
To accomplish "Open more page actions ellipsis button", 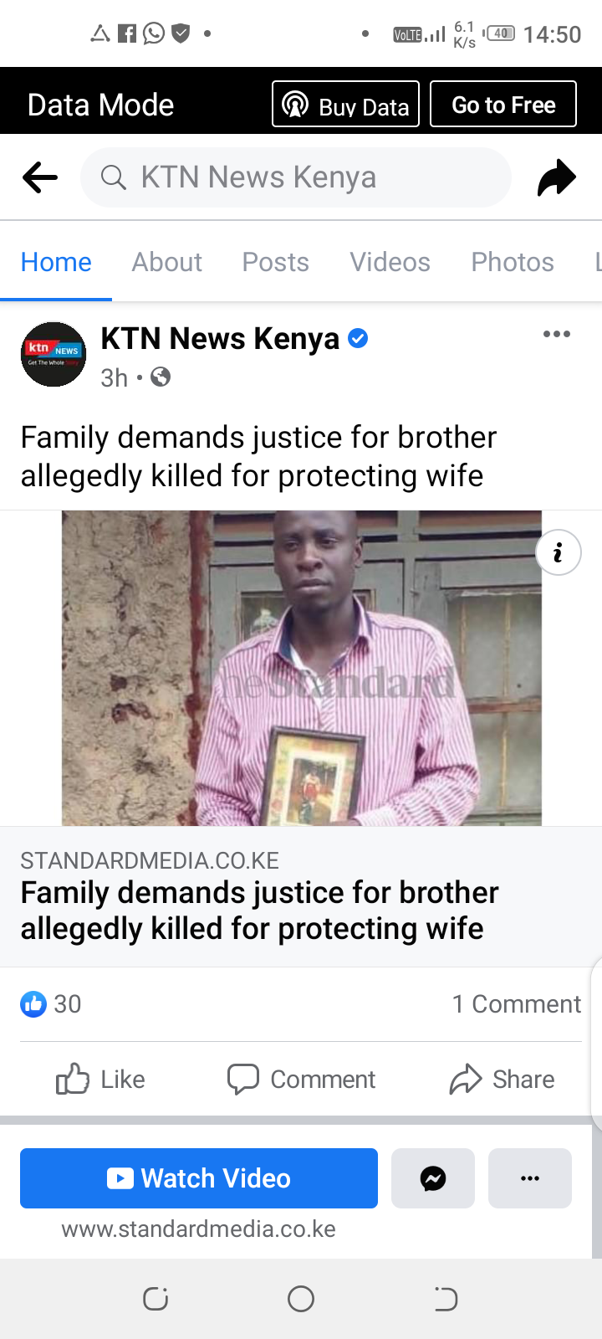I will pyautogui.click(x=530, y=1178).
